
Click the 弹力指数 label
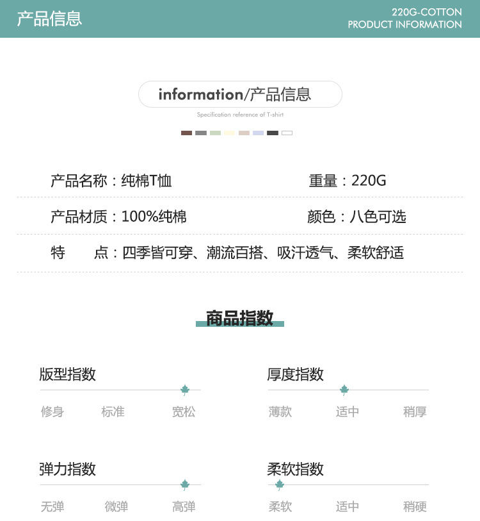click(x=67, y=469)
